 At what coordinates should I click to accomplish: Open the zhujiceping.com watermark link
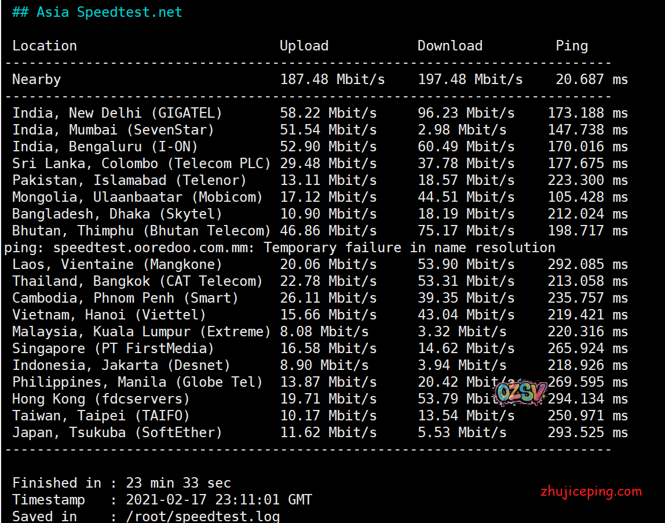(590, 492)
